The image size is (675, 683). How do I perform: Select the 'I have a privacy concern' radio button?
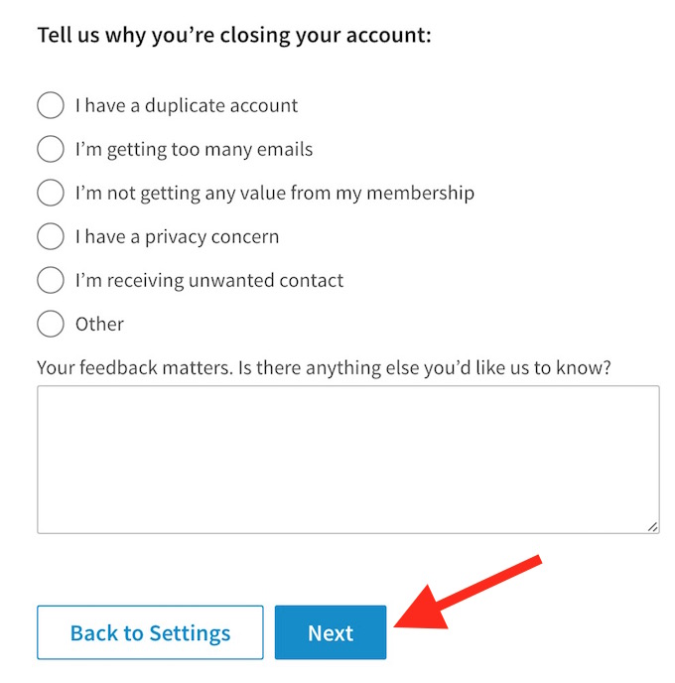(x=51, y=236)
